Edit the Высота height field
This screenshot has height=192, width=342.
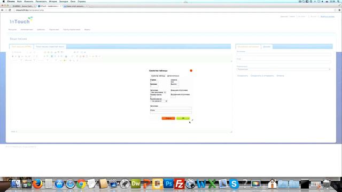click(x=175, y=86)
